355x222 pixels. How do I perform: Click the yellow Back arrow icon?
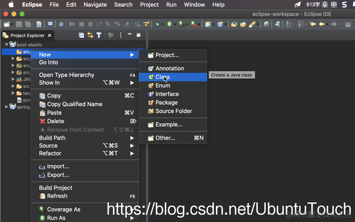click(322, 24)
